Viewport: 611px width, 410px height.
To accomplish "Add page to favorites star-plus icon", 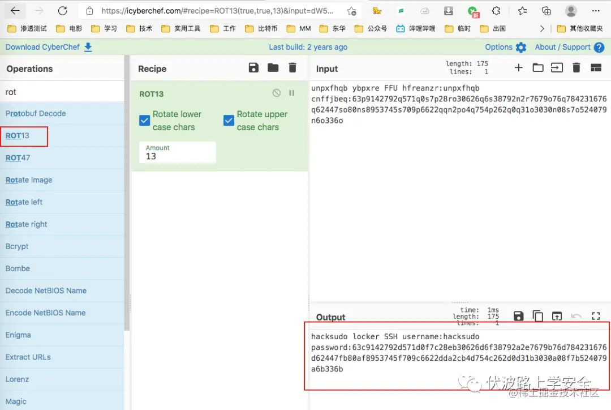I will point(351,11).
